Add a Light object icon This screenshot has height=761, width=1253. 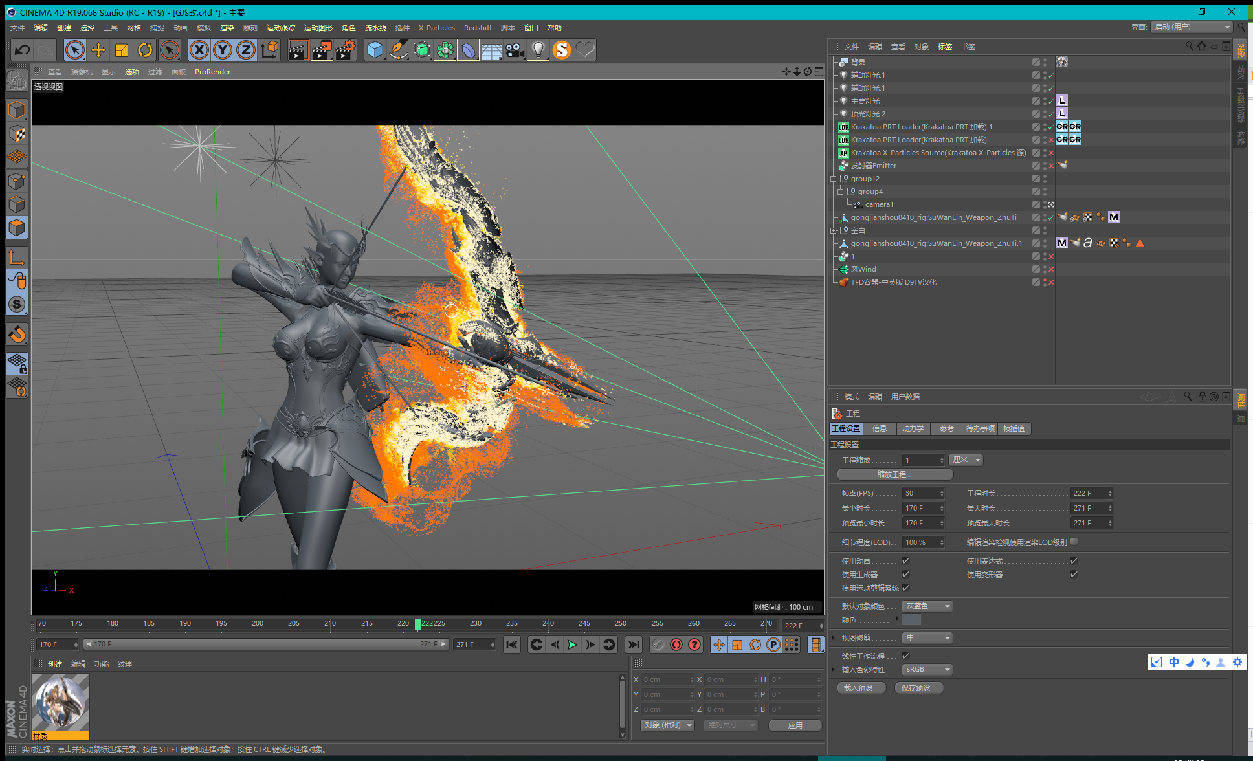click(x=538, y=50)
